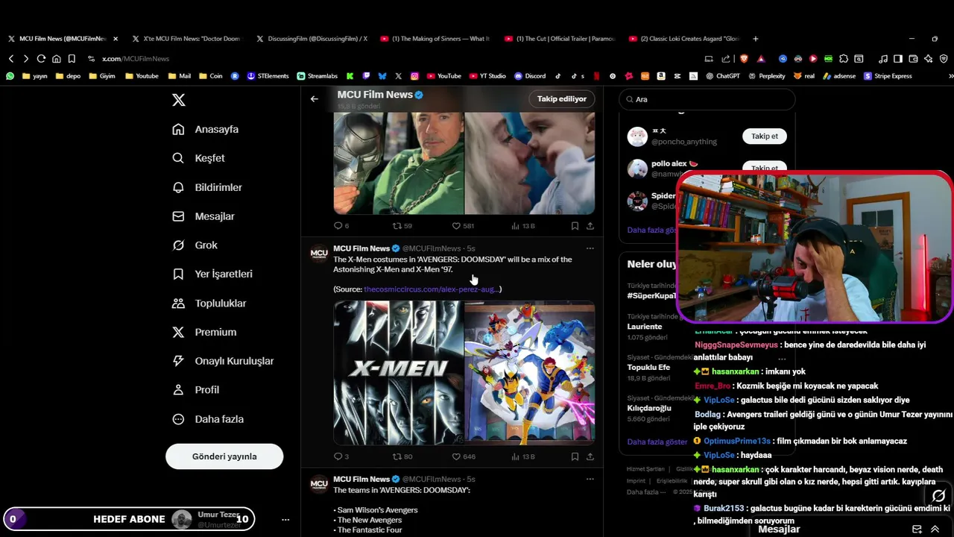This screenshot has width=954, height=537.
Task: Open the ChatGPT bookmark
Action: tap(722, 76)
